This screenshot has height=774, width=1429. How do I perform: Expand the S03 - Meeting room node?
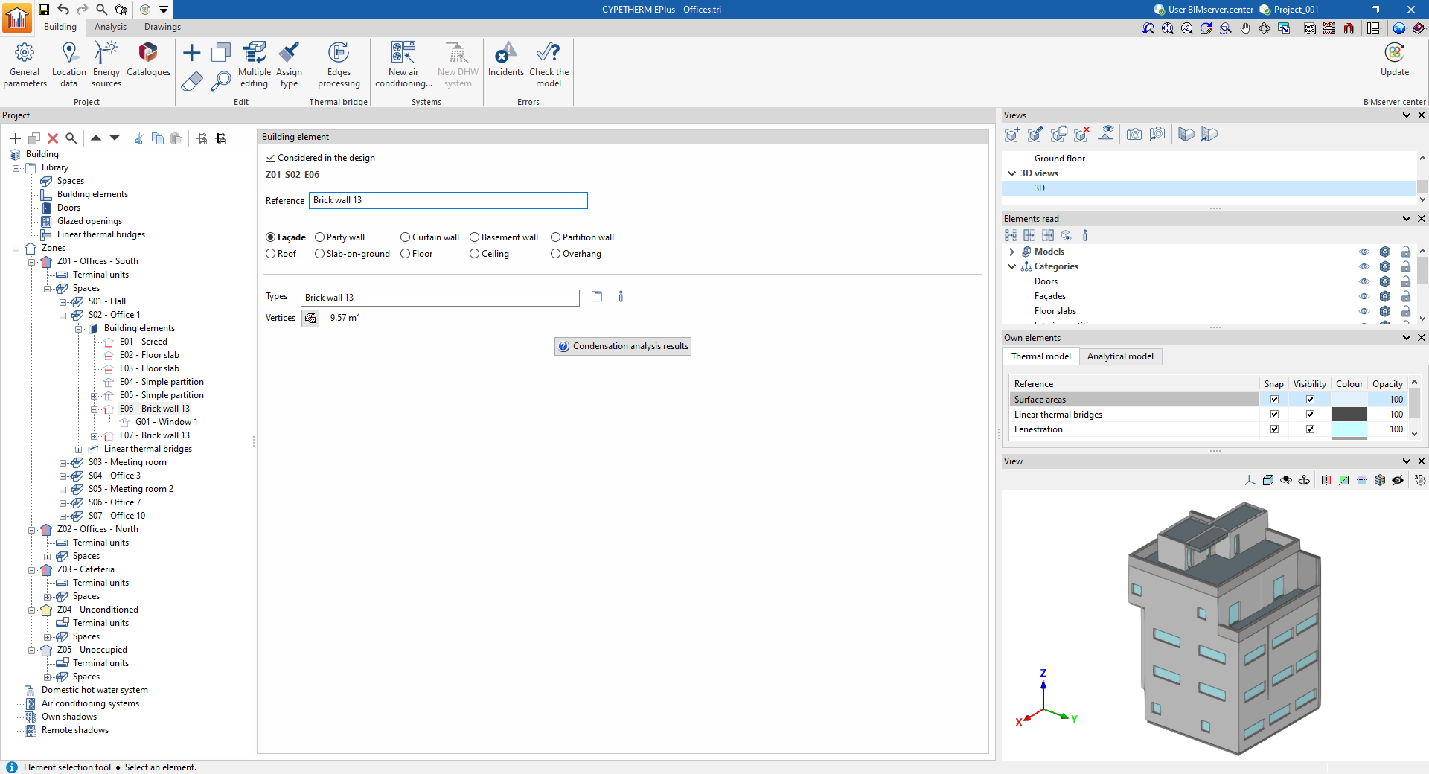[63, 463]
